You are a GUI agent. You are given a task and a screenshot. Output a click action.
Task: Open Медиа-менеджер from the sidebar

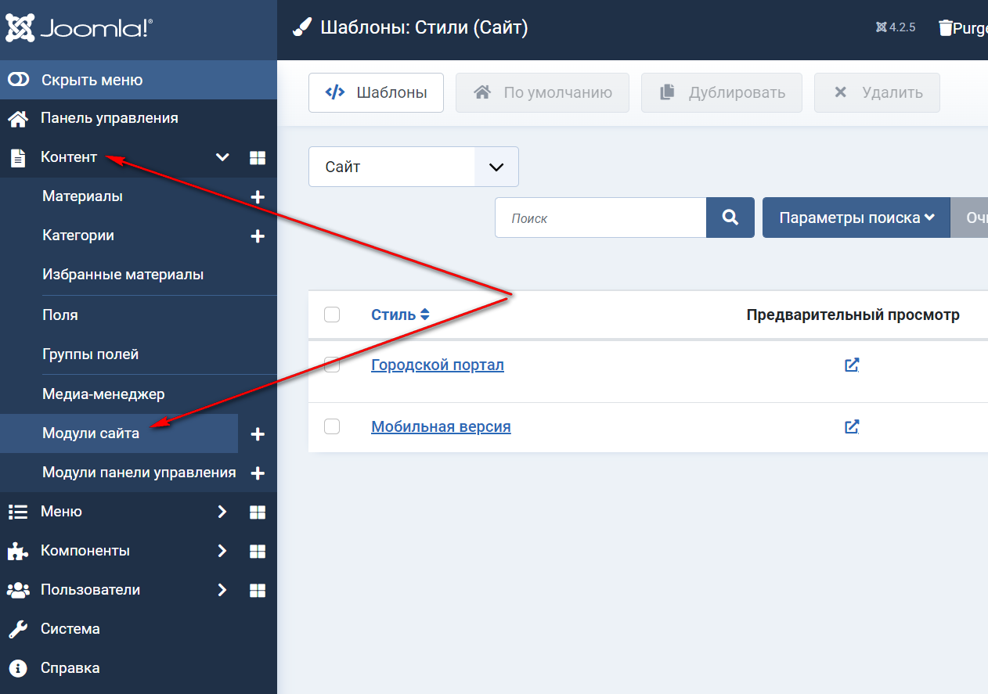coord(103,394)
